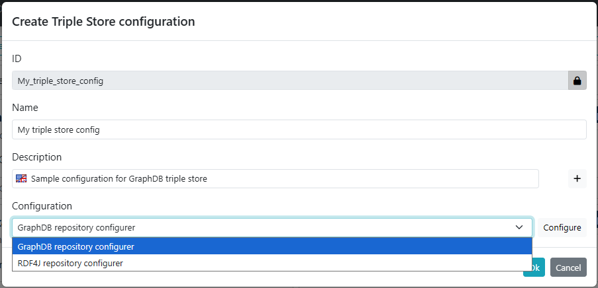
Task: Click the Configuration label
Action: pos(42,206)
